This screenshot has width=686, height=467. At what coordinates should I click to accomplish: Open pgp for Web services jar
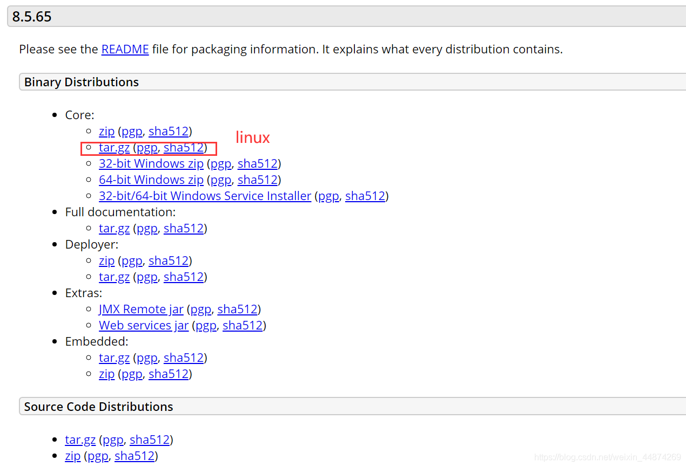(x=206, y=325)
